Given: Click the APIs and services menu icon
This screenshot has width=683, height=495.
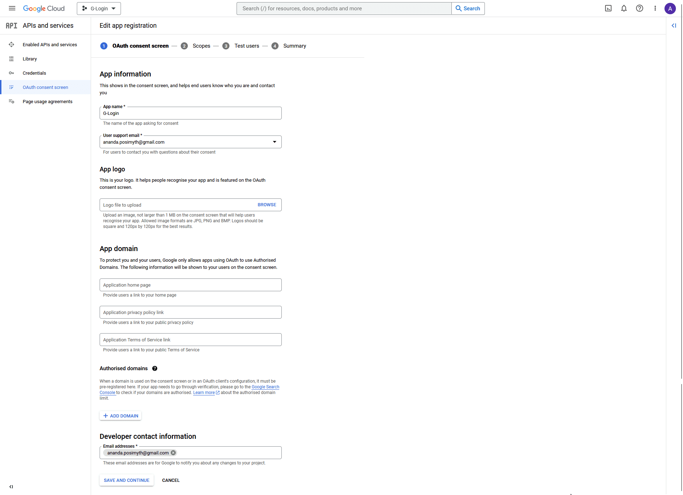Looking at the screenshot, I should coord(11,25).
